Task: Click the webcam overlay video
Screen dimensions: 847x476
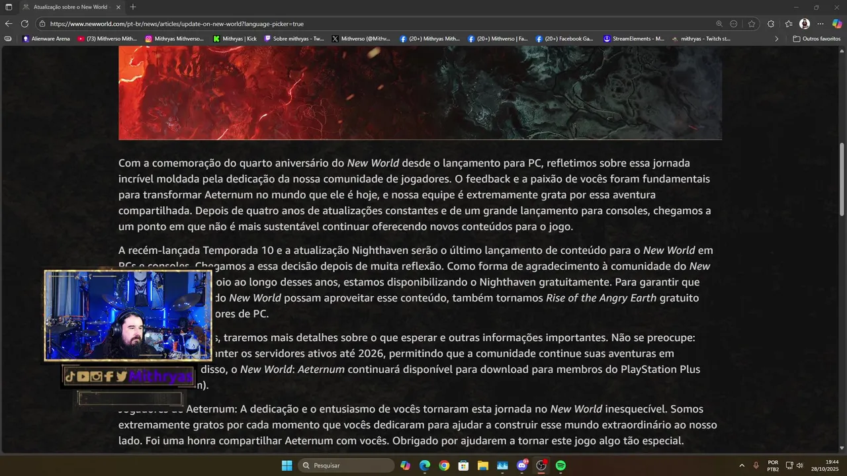Action: click(128, 315)
